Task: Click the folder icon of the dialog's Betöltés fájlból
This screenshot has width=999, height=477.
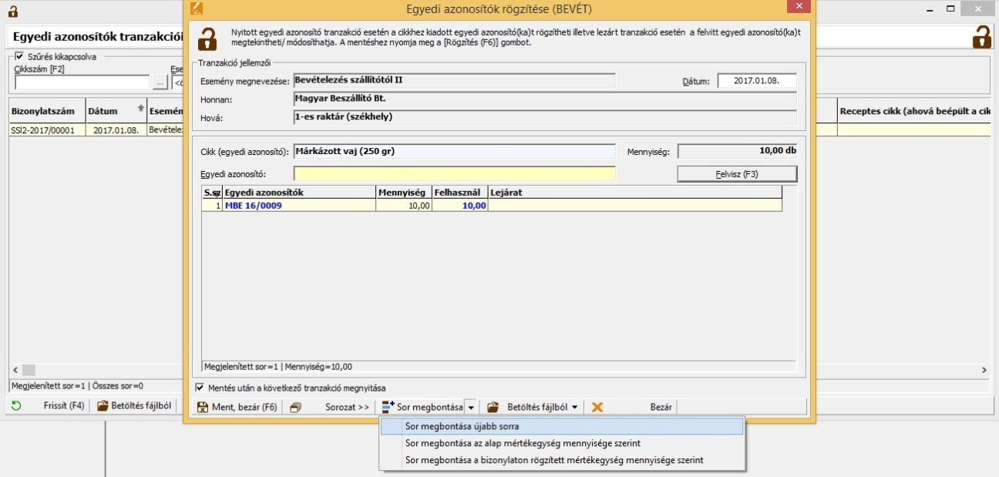Action: click(x=493, y=407)
